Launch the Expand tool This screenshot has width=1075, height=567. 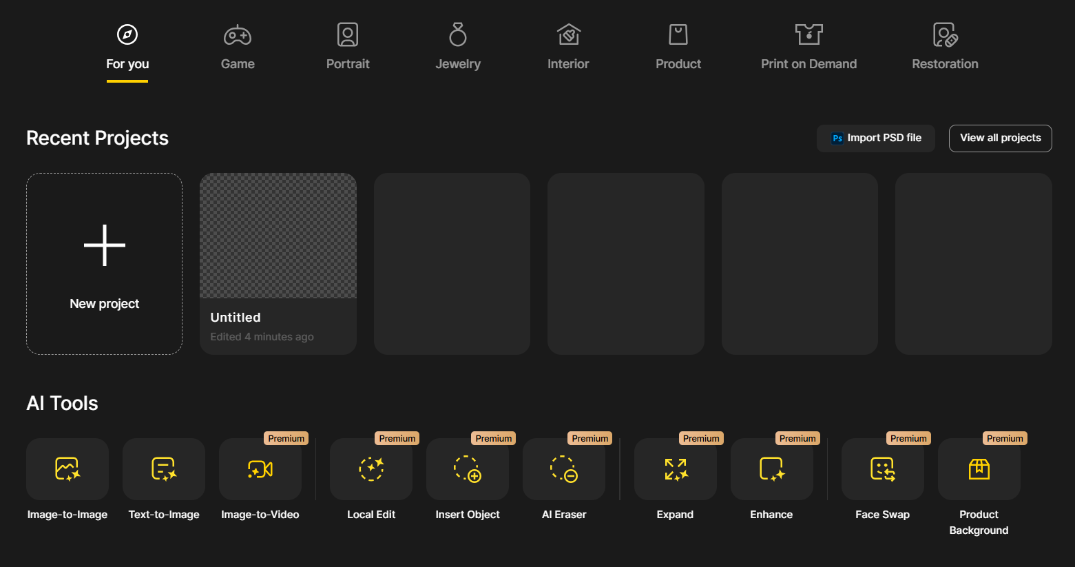click(x=676, y=469)
